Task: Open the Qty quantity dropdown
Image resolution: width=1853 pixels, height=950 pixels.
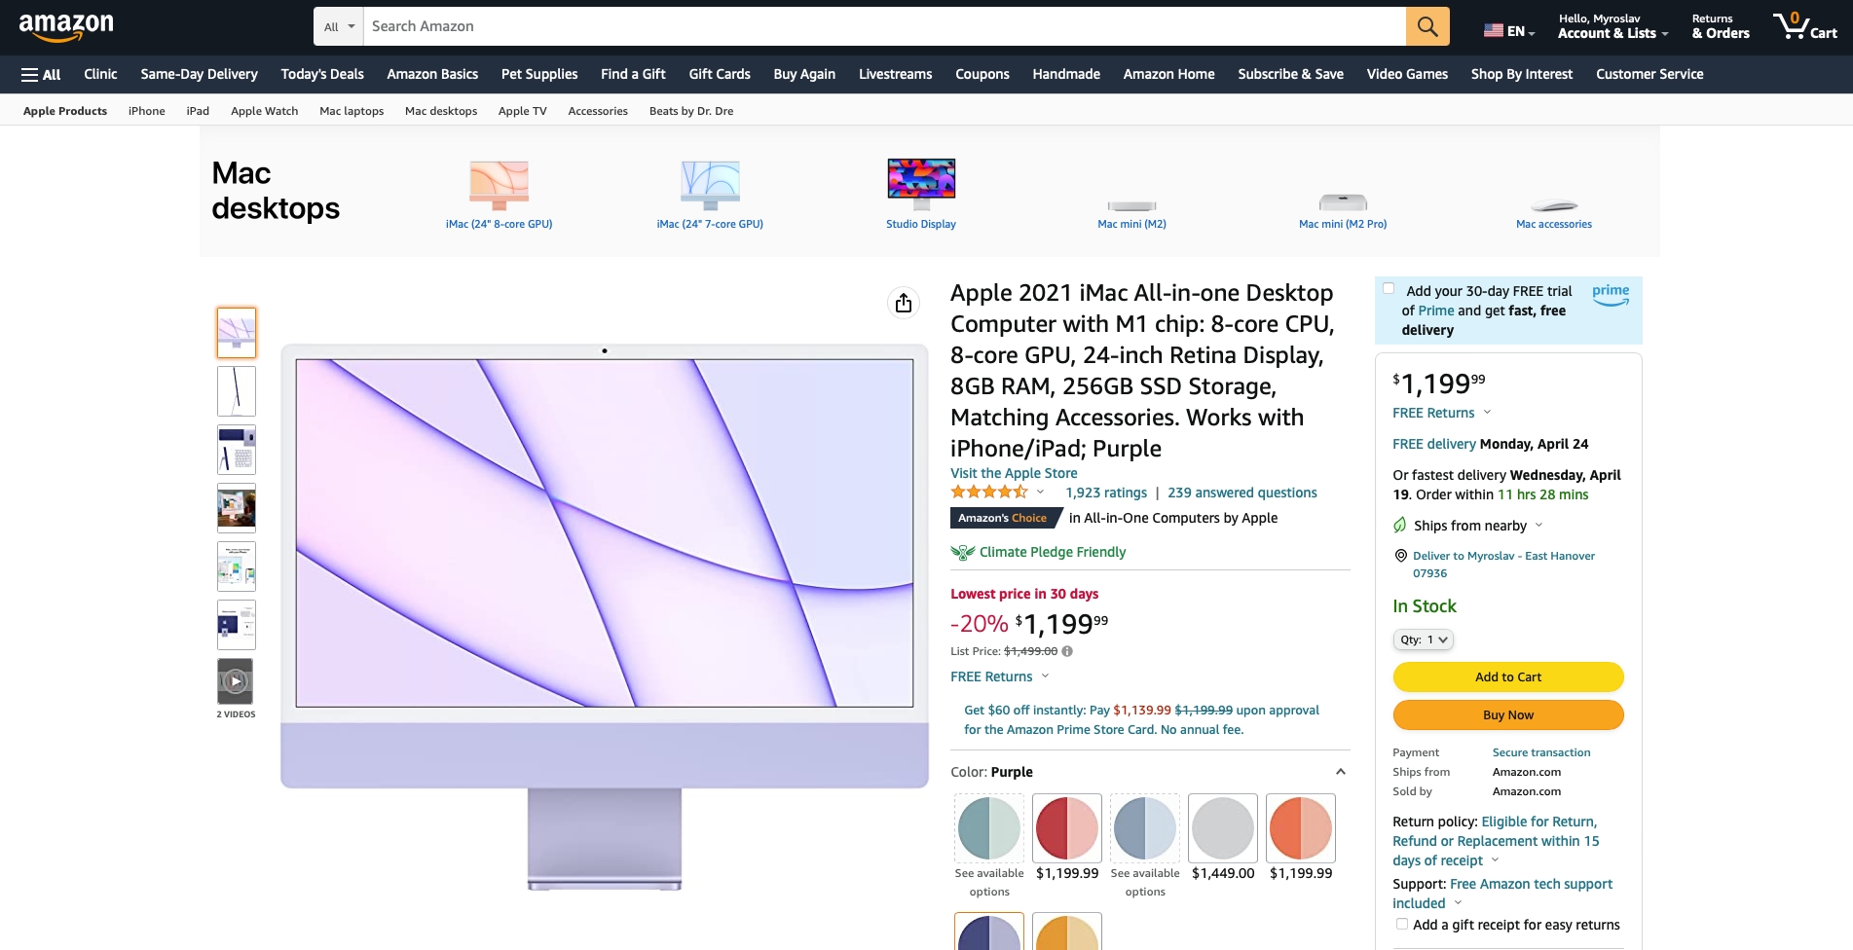Action: [x=1424, y=639]
